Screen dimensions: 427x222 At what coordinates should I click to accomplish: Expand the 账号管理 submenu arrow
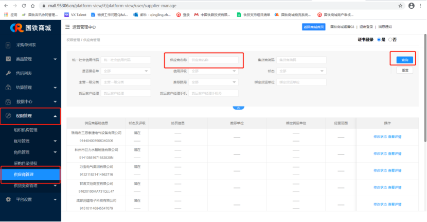55,141
